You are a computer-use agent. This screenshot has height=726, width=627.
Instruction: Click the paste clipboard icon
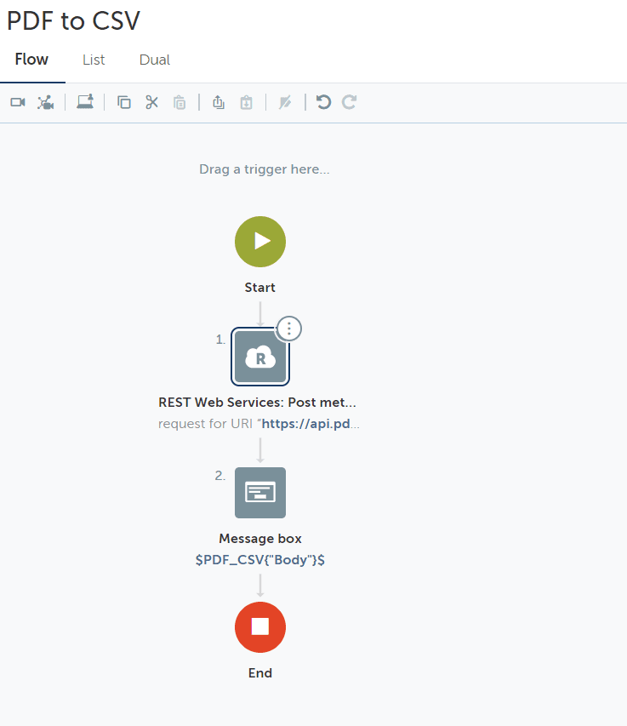coord(180,103)
